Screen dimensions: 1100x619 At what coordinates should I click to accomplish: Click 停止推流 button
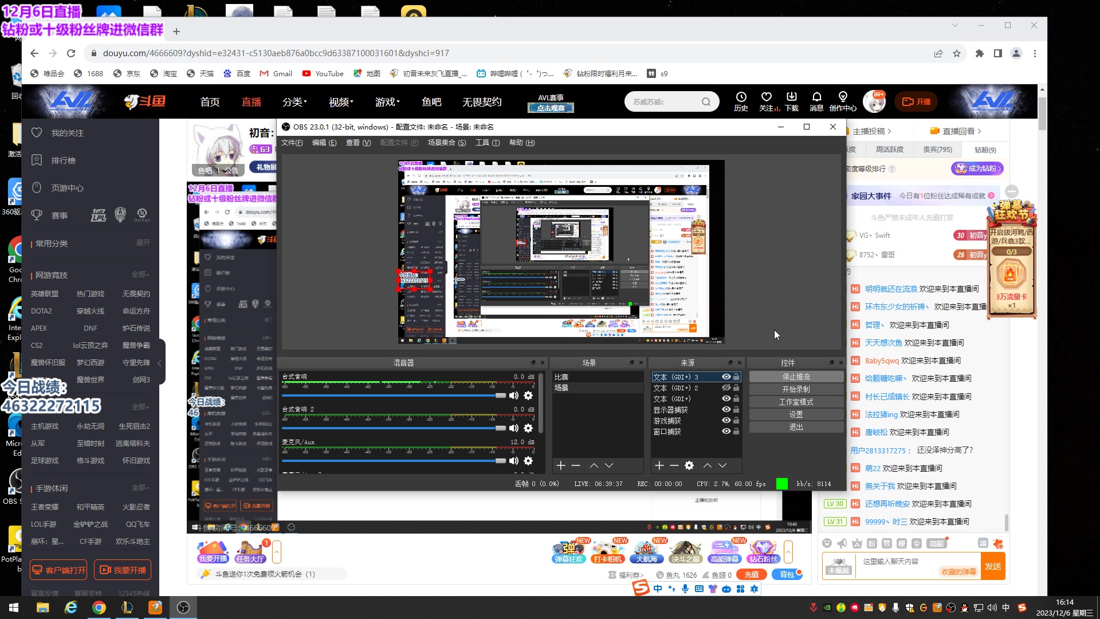pos(796,377)
